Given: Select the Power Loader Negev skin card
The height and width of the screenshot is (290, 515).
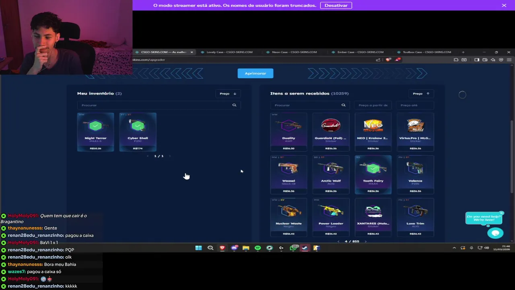Looking at the screenshot, I should coord(331,217).
